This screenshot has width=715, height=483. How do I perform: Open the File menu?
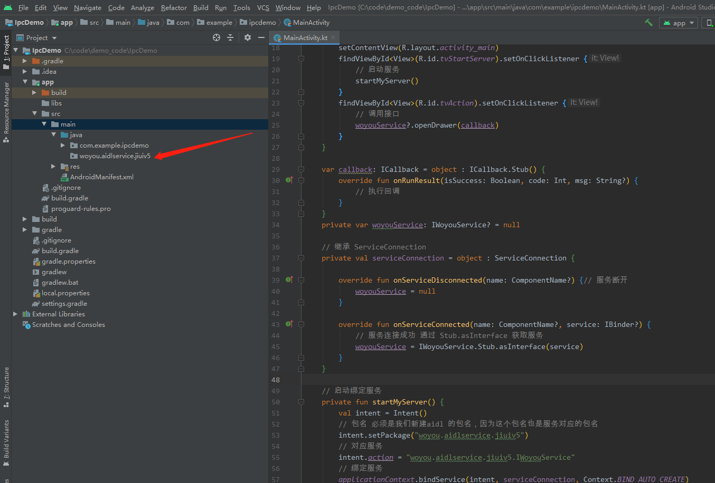pos(23,7)
